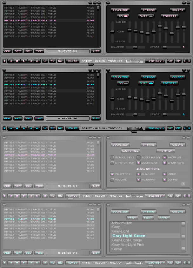Viewport: 193px width, 268px height.
Task: Uncheck the Show Vis checkbox
Action: tap(165, 157)
